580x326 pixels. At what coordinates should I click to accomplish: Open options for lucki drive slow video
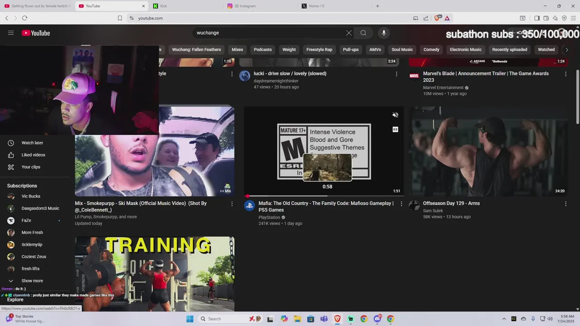point(396,74)
